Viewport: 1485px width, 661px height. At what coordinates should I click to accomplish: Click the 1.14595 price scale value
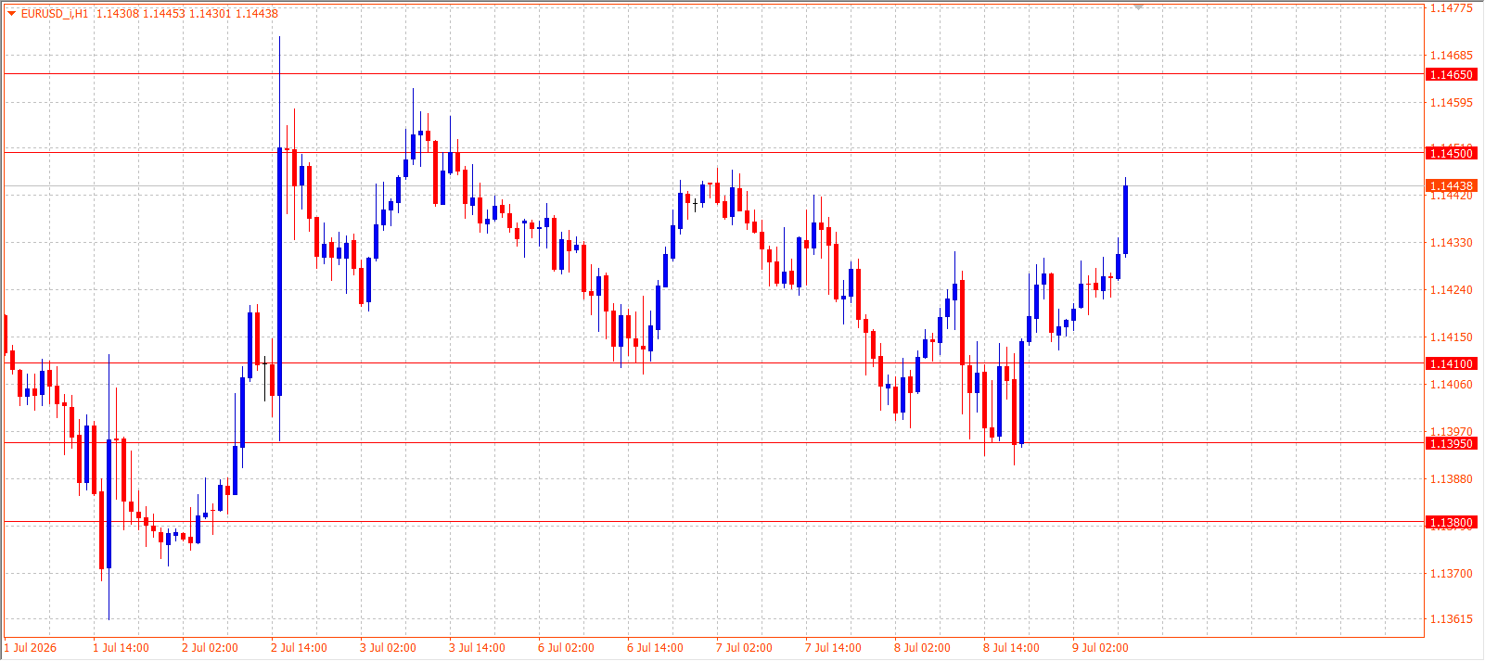[x=1452, y=103]
